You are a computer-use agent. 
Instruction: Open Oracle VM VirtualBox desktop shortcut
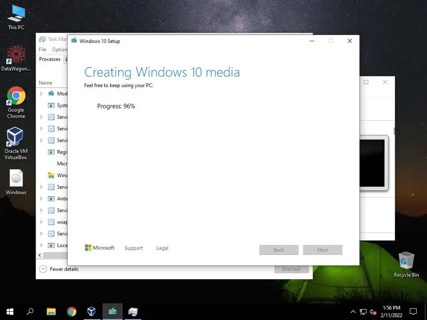point(16,143)
